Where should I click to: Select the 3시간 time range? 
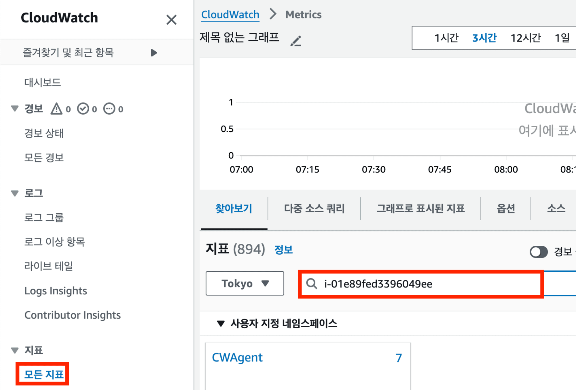click(484, 38)
